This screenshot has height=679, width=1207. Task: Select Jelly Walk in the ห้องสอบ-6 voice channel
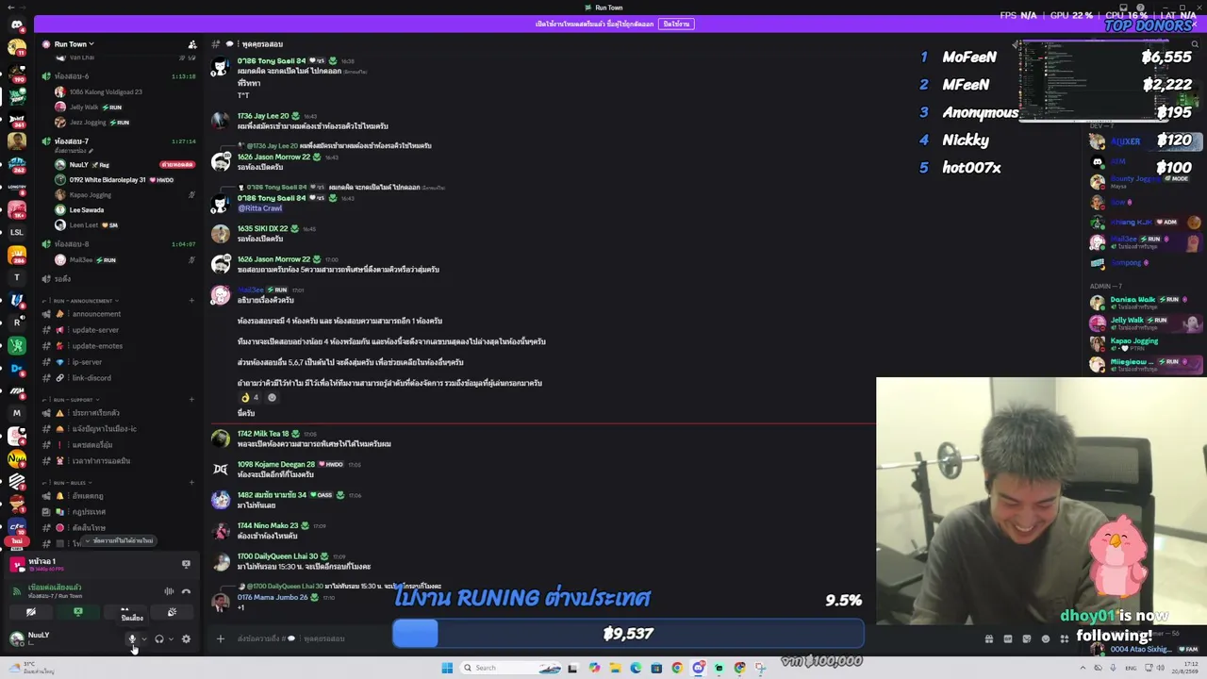coord(84,108)
